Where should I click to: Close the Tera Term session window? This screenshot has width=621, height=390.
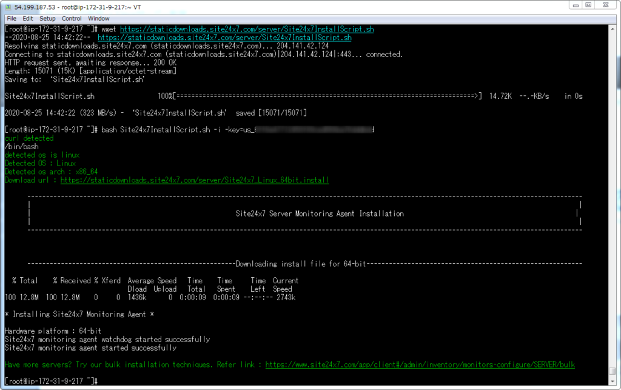coord(606,5)
